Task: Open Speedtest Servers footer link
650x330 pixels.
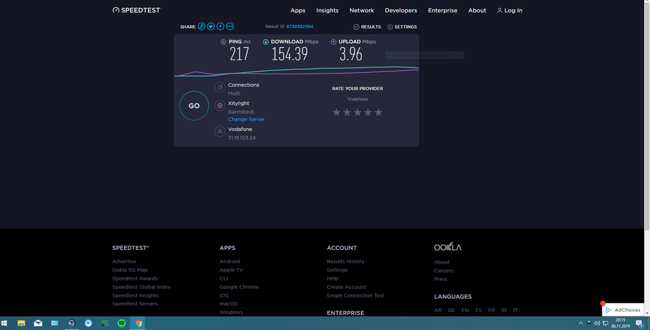Action: [x=135, y=304]
